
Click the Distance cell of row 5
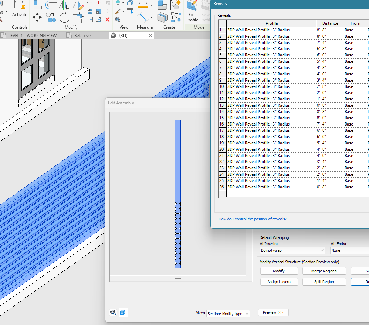pos(330,55)
